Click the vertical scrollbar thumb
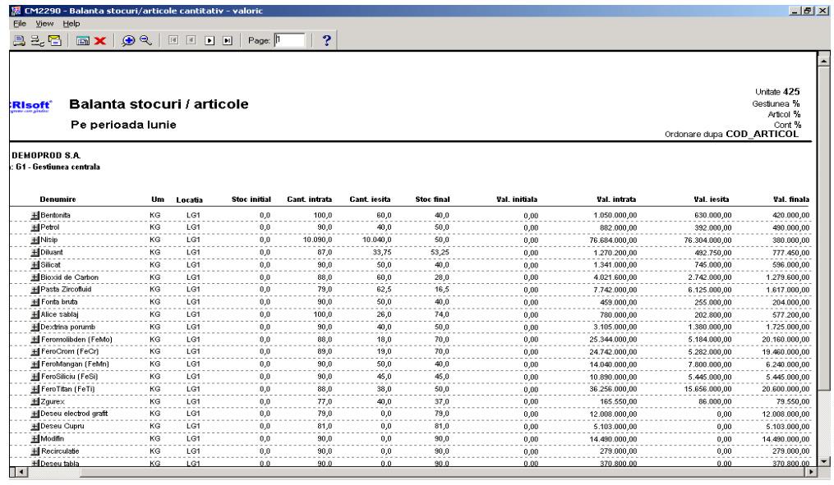 823,230
